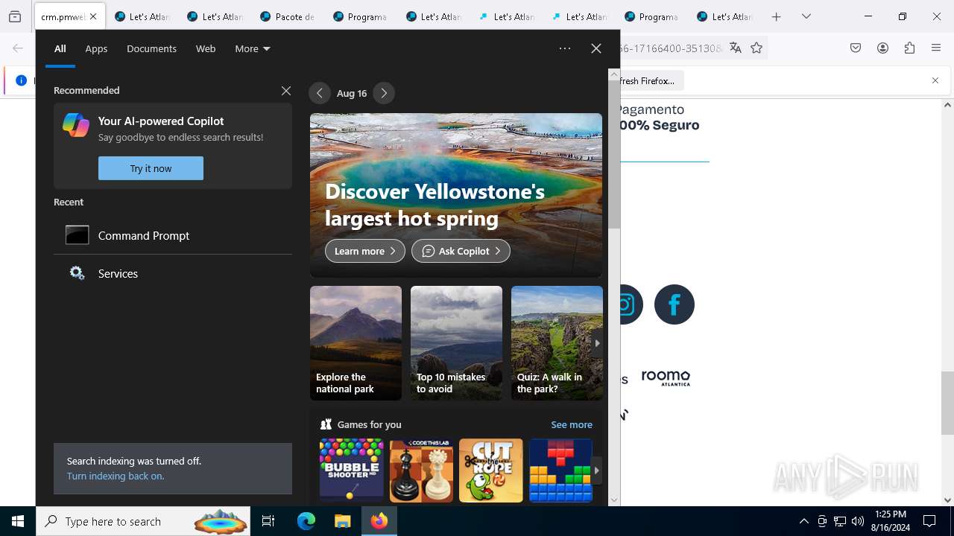List all tabs dropdown arrow
The image size is (954, 536).
(x=806, y=16)
